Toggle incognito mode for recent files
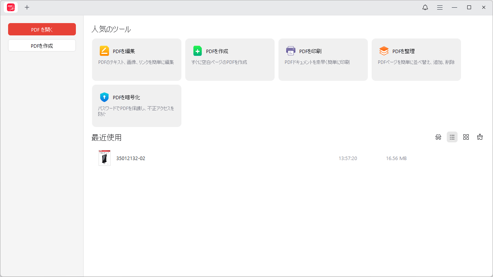 [438, 137]
